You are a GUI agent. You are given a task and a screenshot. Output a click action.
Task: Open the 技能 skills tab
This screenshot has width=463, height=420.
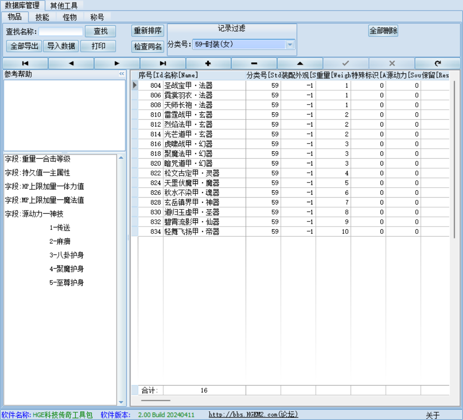42,17
